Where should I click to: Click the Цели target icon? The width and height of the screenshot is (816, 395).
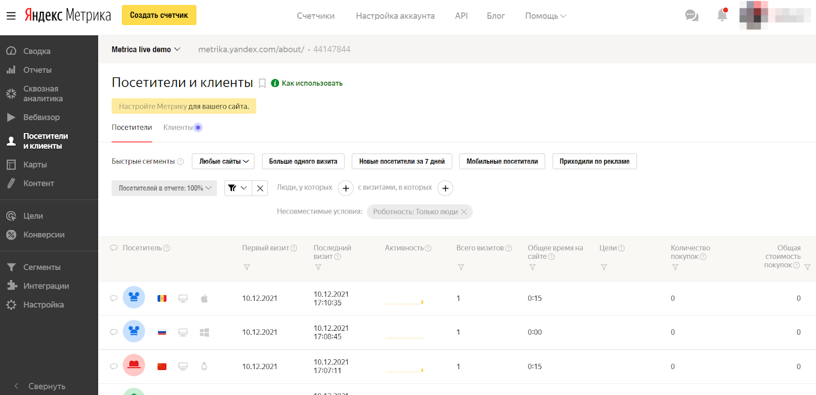11,216
